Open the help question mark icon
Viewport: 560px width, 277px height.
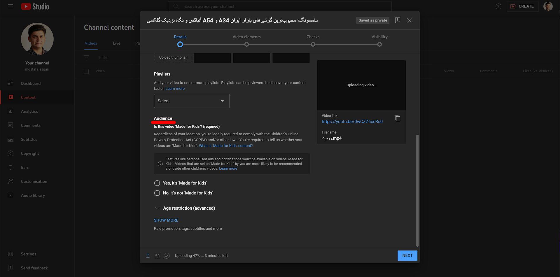coord(498,6)
